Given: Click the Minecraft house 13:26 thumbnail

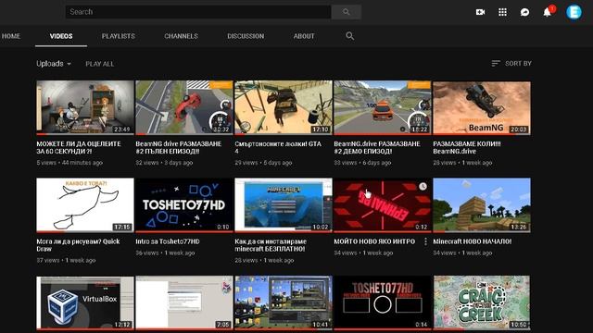Looking at the screenshot, I should [x=482, y=205].
